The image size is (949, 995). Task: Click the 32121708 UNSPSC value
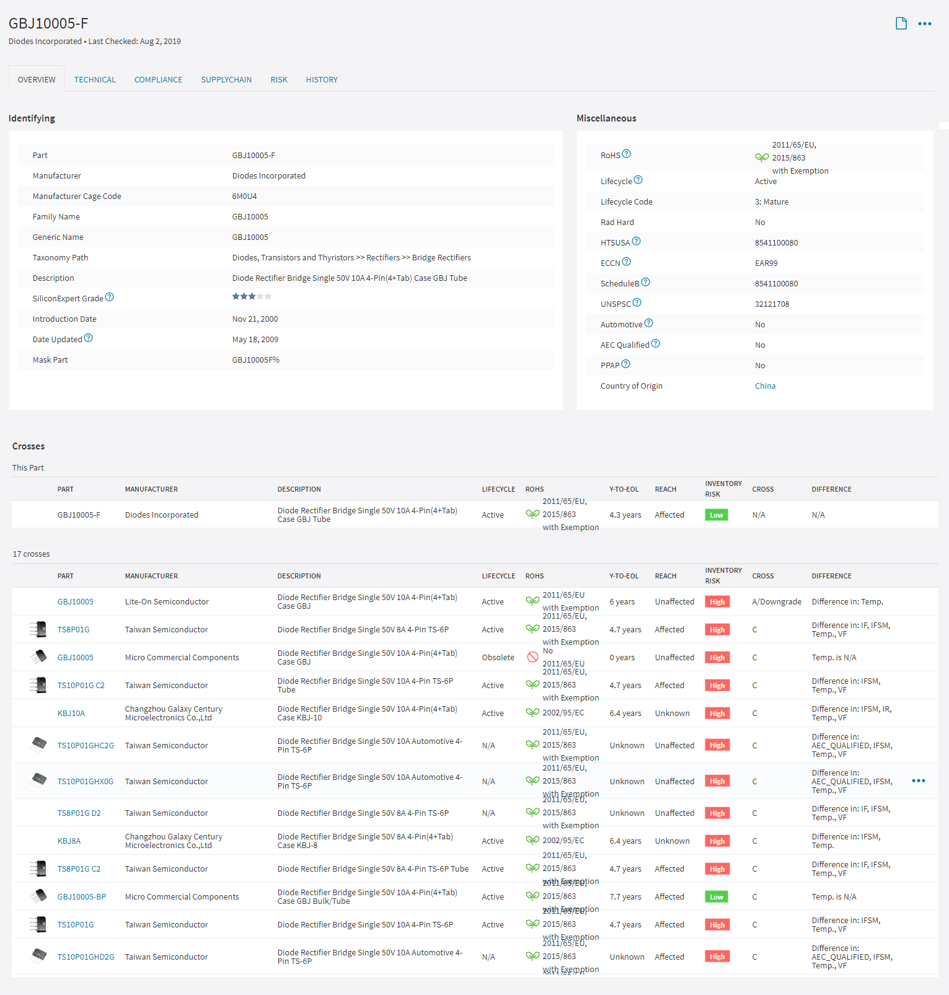tap(772, 304)
